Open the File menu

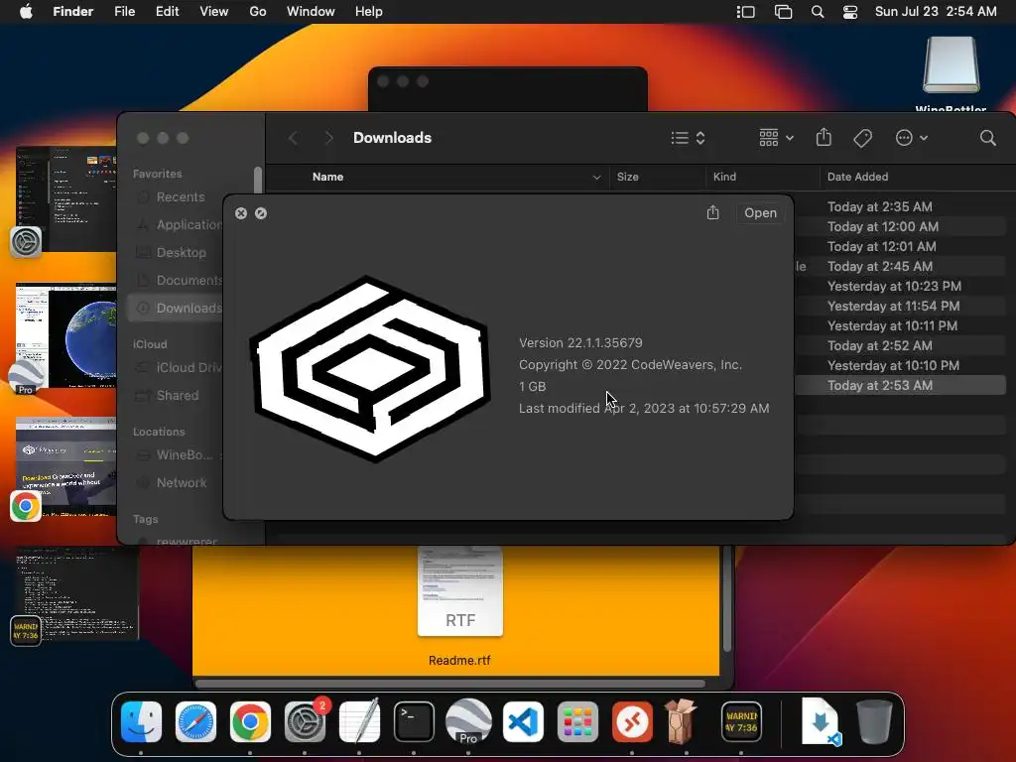coord(124,12)
